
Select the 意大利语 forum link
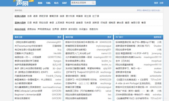(x=70, y=16)
